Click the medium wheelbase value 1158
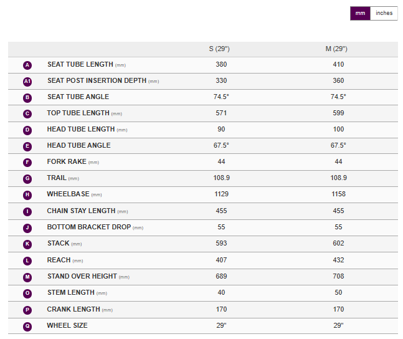Image resolution: width=403 pixels, height=339 pixels. (338, 194)
